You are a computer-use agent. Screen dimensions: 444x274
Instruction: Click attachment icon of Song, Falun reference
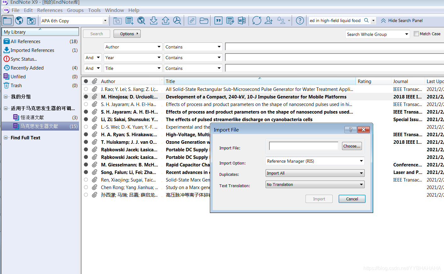(x=94, y=172)
